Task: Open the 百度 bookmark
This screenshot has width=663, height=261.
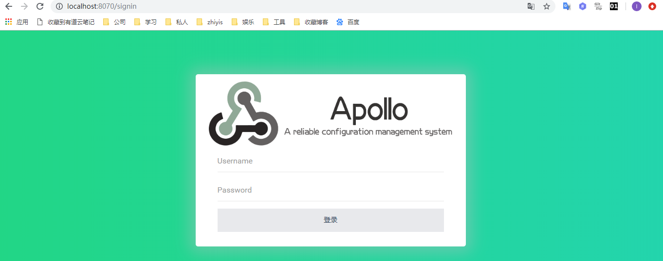Action: 348,22
